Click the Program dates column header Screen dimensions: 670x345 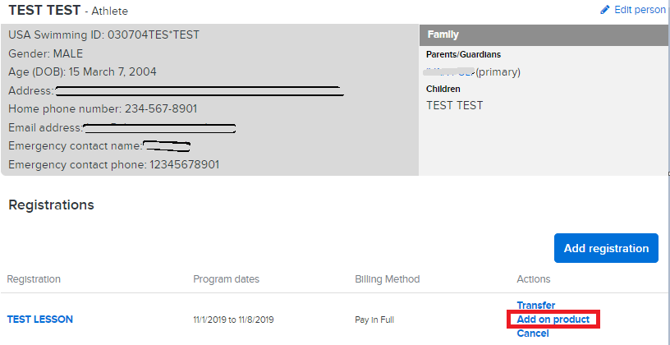tap(226, 279)
